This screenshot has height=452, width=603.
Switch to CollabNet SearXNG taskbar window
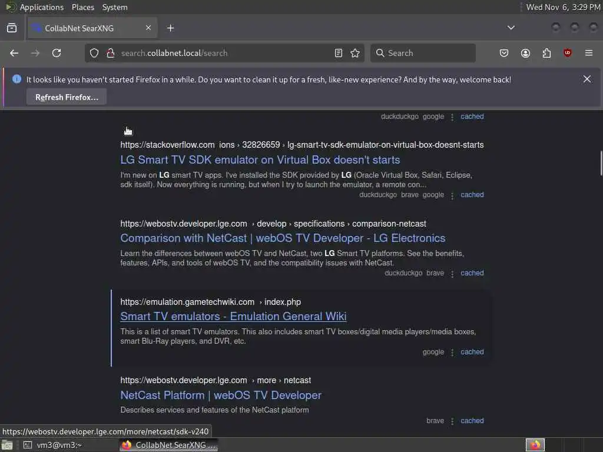pyautogui.click(x=169, y=445)
